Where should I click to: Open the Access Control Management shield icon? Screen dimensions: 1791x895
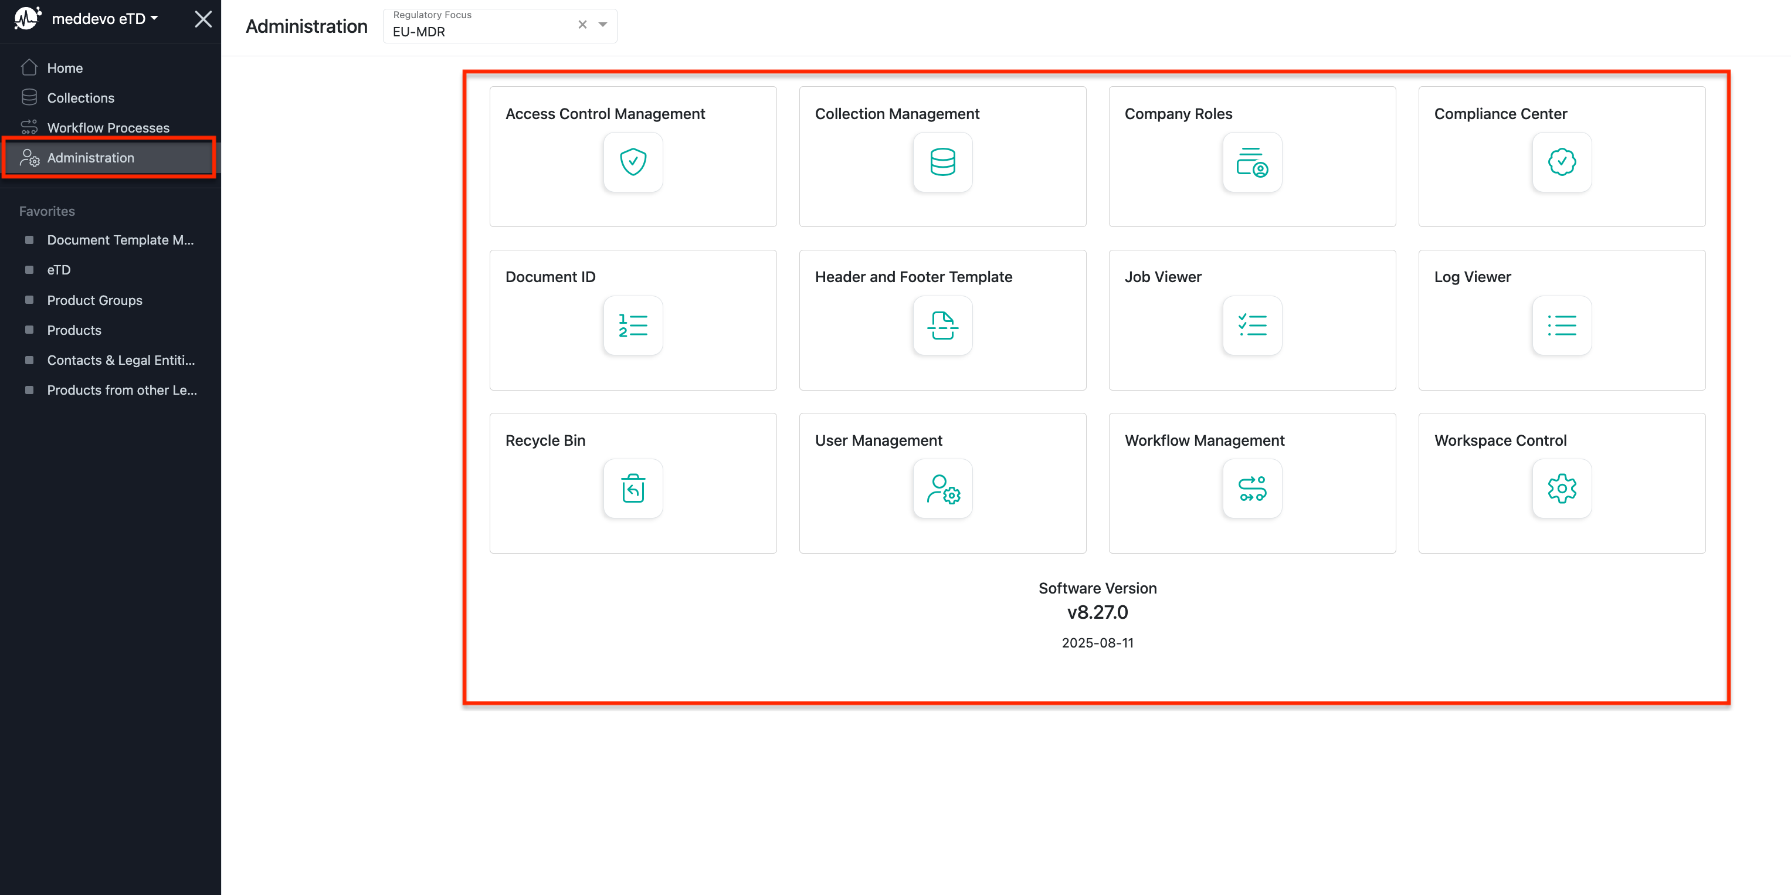(633, 162)
